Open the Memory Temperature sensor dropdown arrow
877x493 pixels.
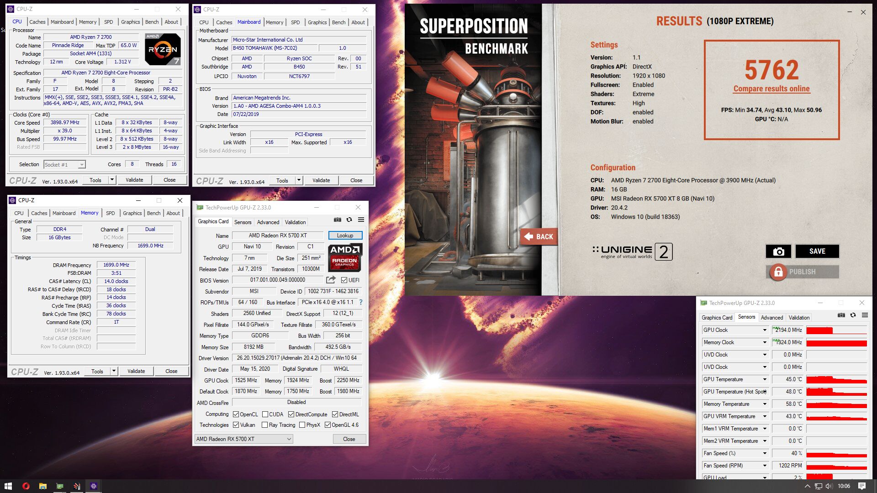765,404
